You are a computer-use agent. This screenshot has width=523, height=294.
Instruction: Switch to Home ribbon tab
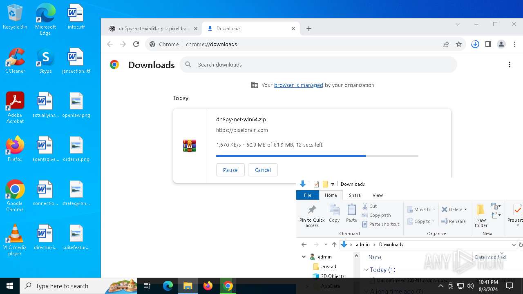331,195
